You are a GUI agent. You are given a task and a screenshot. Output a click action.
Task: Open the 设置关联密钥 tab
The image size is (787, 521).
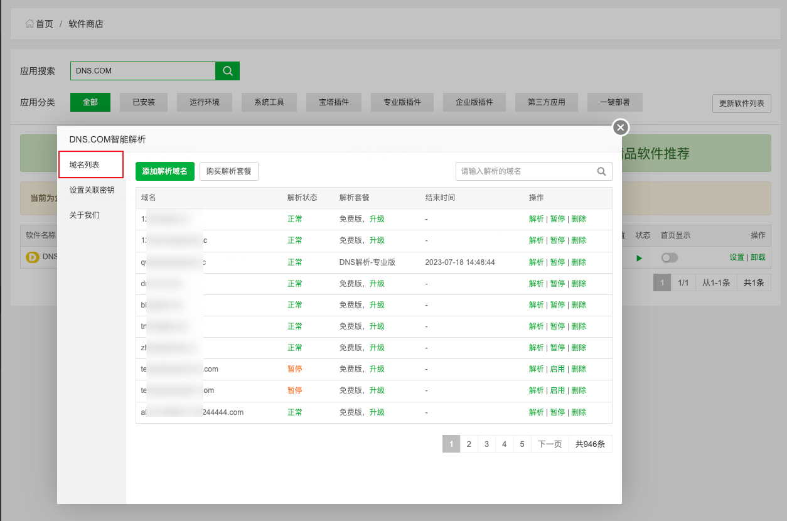pyautogui.click(x=92, y=190)
